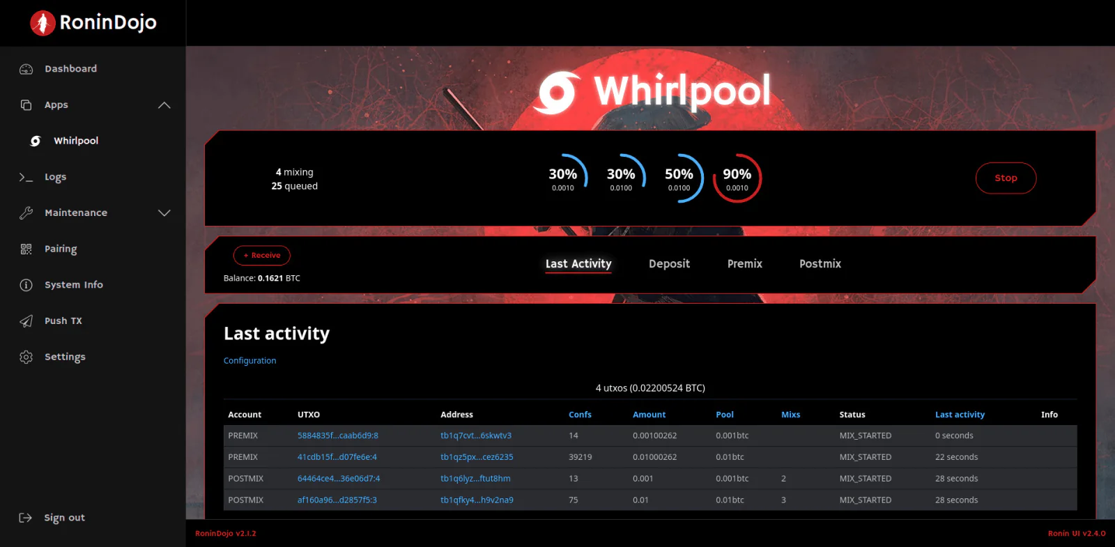This screenshot has width=1115, height=547.
Task: Click the RoninDojo logo in header
Action: [93, 23]
